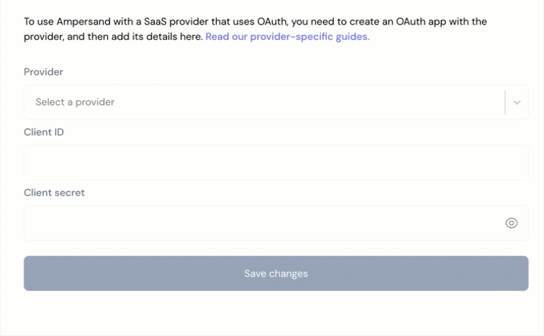This screenshot has height=336, width=544.
Task: Follow the provider-specific guides hyperlink
Action: coord(287,36)
